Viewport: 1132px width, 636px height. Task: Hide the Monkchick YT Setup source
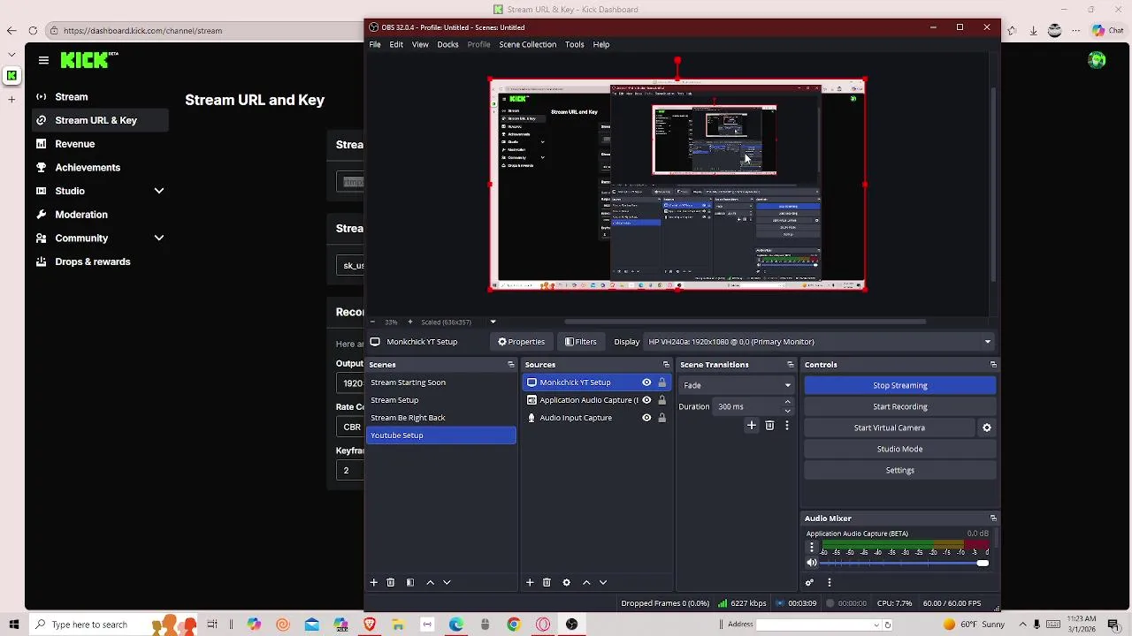click(646, 382)
